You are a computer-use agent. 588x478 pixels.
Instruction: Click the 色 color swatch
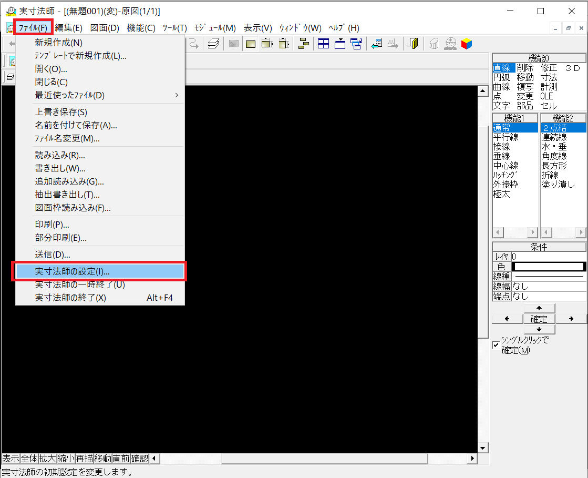tap(549, 267)
